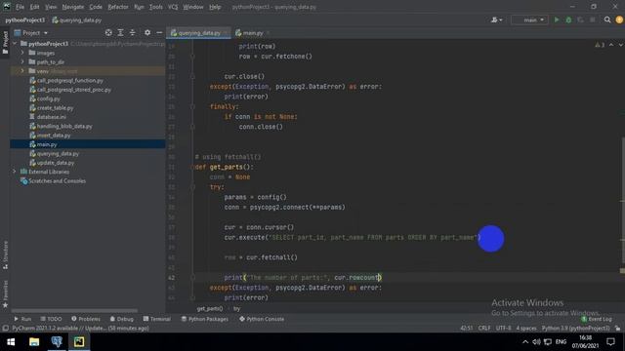625x351 pixels.
Task: Click the Stop button icon in toolbar
Action: [x=593, y=19]
